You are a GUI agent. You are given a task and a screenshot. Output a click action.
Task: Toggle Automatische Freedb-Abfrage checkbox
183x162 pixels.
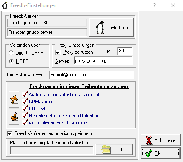tap(25, 123)
